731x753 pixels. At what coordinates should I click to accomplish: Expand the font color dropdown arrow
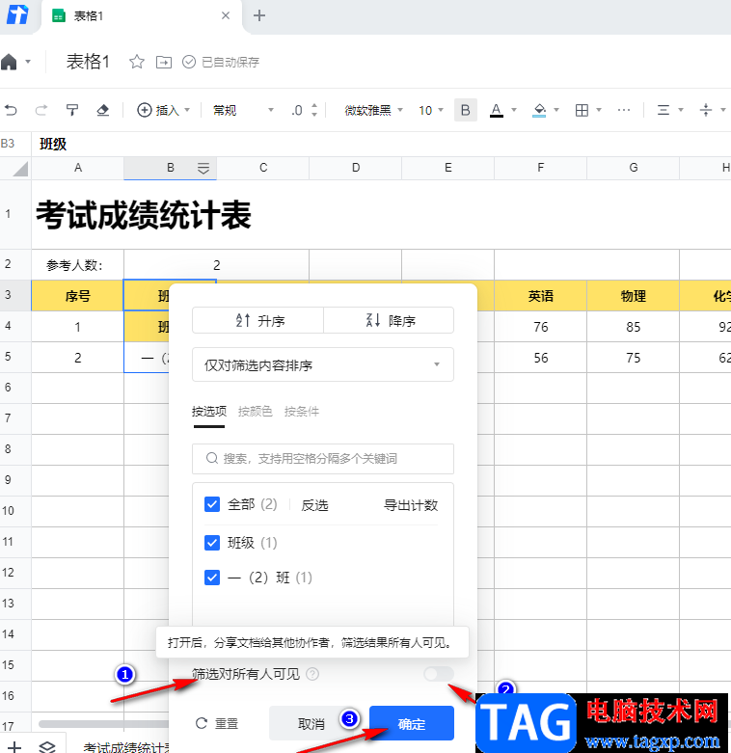514,111
